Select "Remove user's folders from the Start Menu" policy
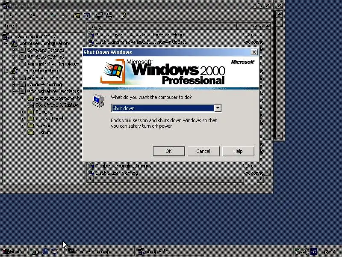This screenshot has width=342, height=257. (139, 35)
